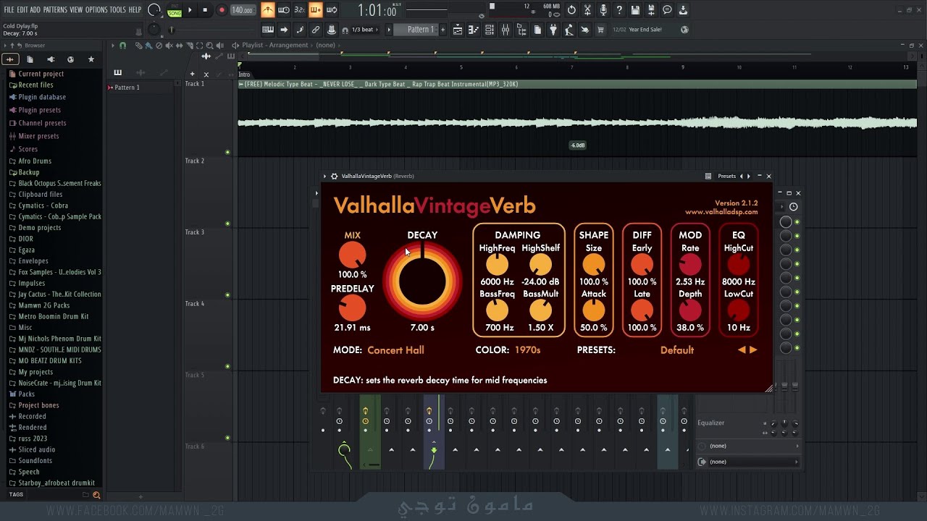Click the shopping cart icon
The width and height of the screenshot is (927, 521).
click(x=600, y=30)
